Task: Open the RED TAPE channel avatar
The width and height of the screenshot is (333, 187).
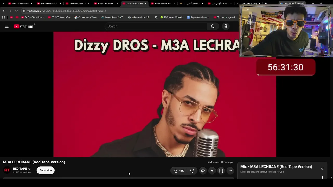Action: (7, 170)
